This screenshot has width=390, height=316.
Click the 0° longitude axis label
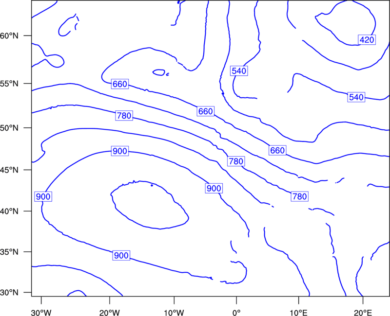(236, 313)
